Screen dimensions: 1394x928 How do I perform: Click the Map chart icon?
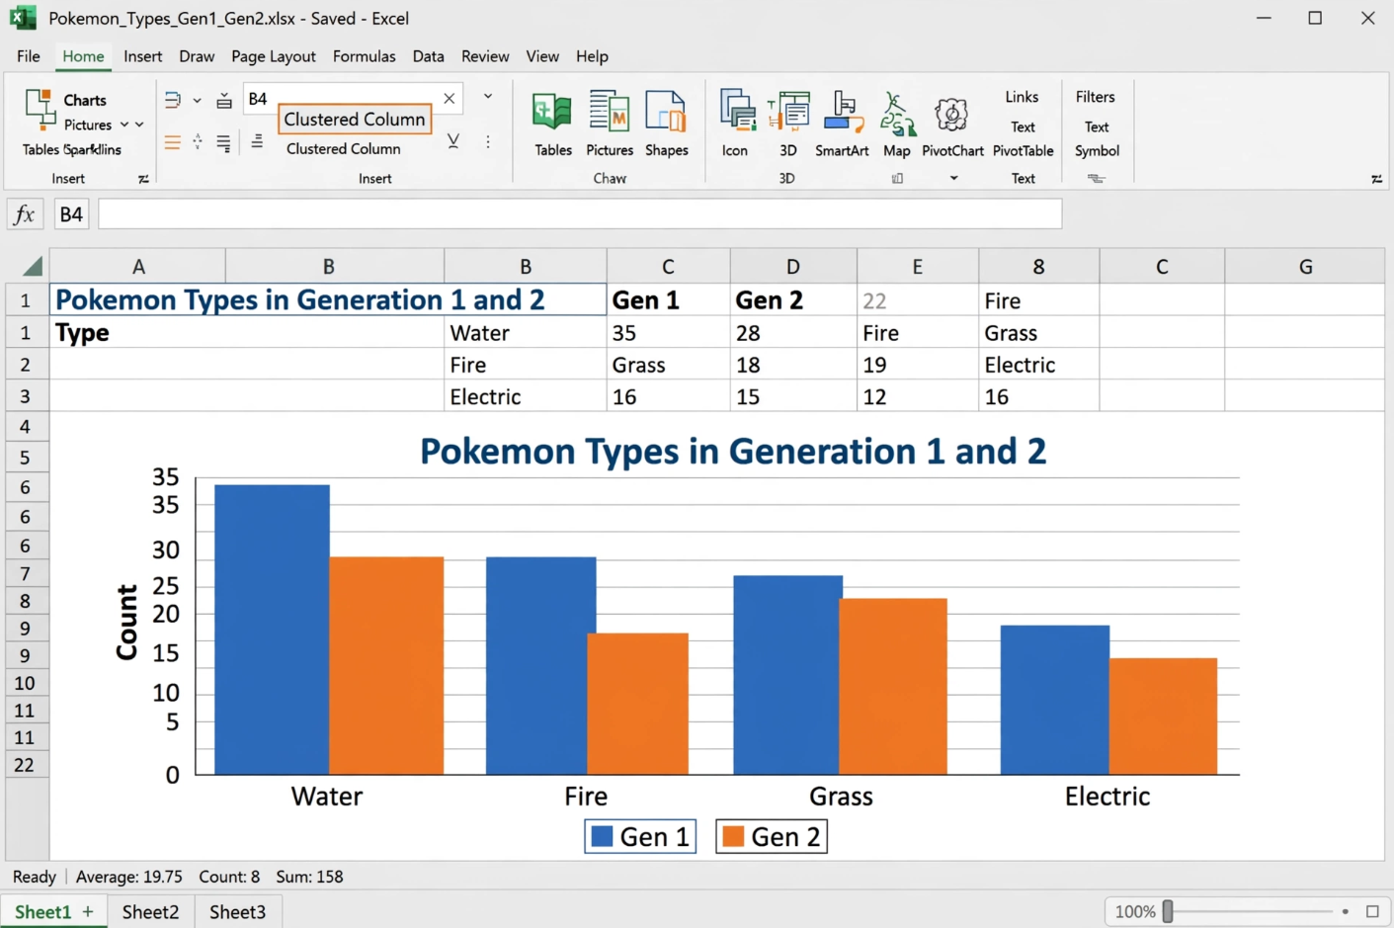896,115
